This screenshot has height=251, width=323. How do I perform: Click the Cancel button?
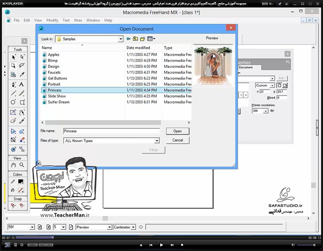pyautogui.click(x=178, y=140)
